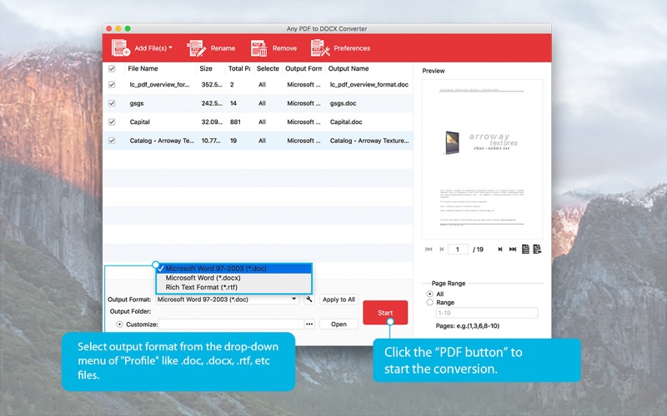667x416 pixels.
Task: Click the gsgs.doc output name
Action: (x=343, y=103)
